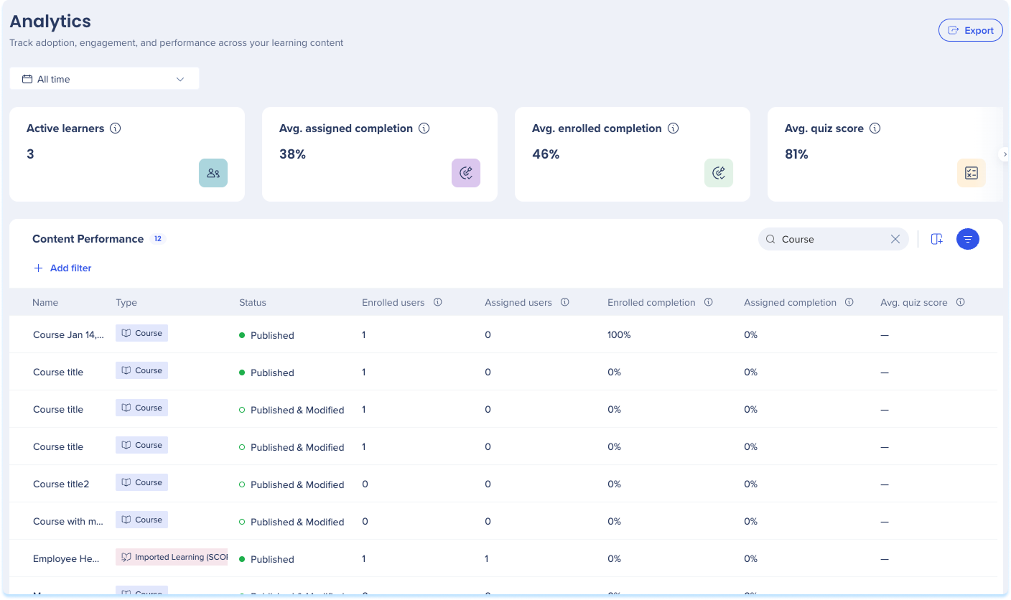Click info icon in Assigned users column header

[x=565, y=302]
